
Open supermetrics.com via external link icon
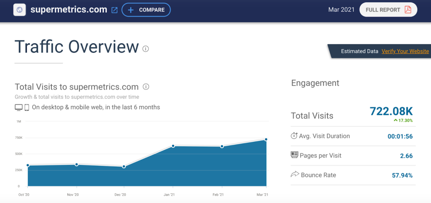point(114,10)
